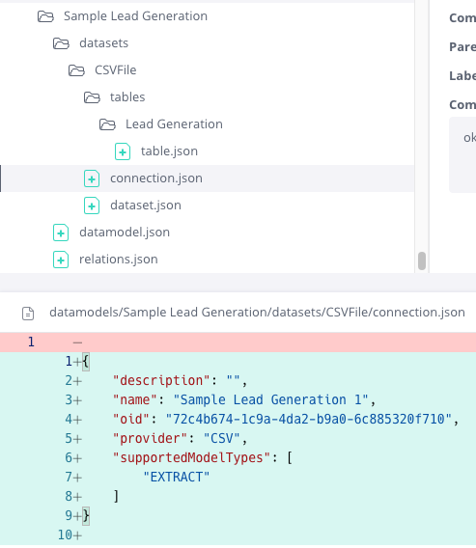
Task: Open datamodel.json in the file tree
Action: click(125, 233)
